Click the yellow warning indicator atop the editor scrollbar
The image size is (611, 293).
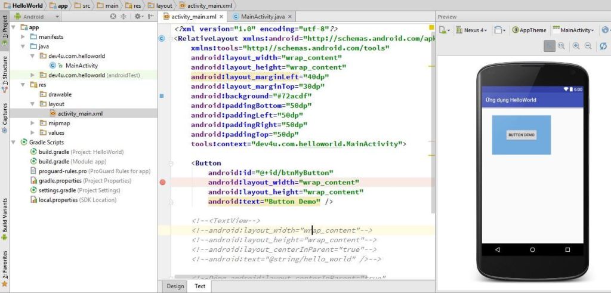tap(431, 27)
